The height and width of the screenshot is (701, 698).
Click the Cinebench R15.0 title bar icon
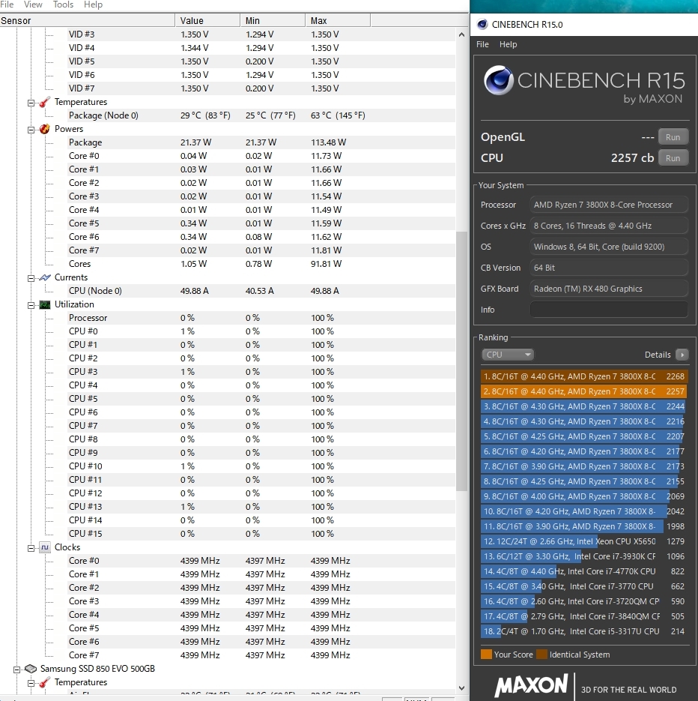[x=482, y=25]
